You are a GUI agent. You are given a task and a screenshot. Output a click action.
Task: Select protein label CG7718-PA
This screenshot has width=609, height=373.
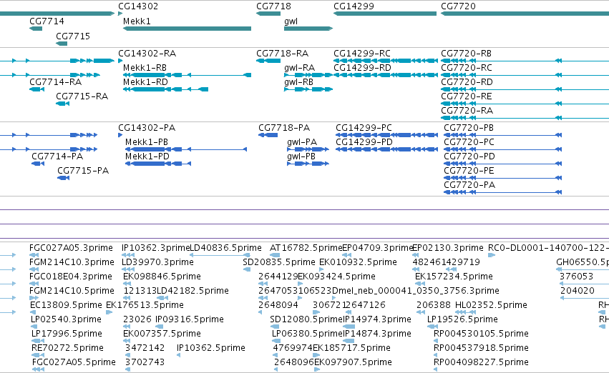click(284, 128)
